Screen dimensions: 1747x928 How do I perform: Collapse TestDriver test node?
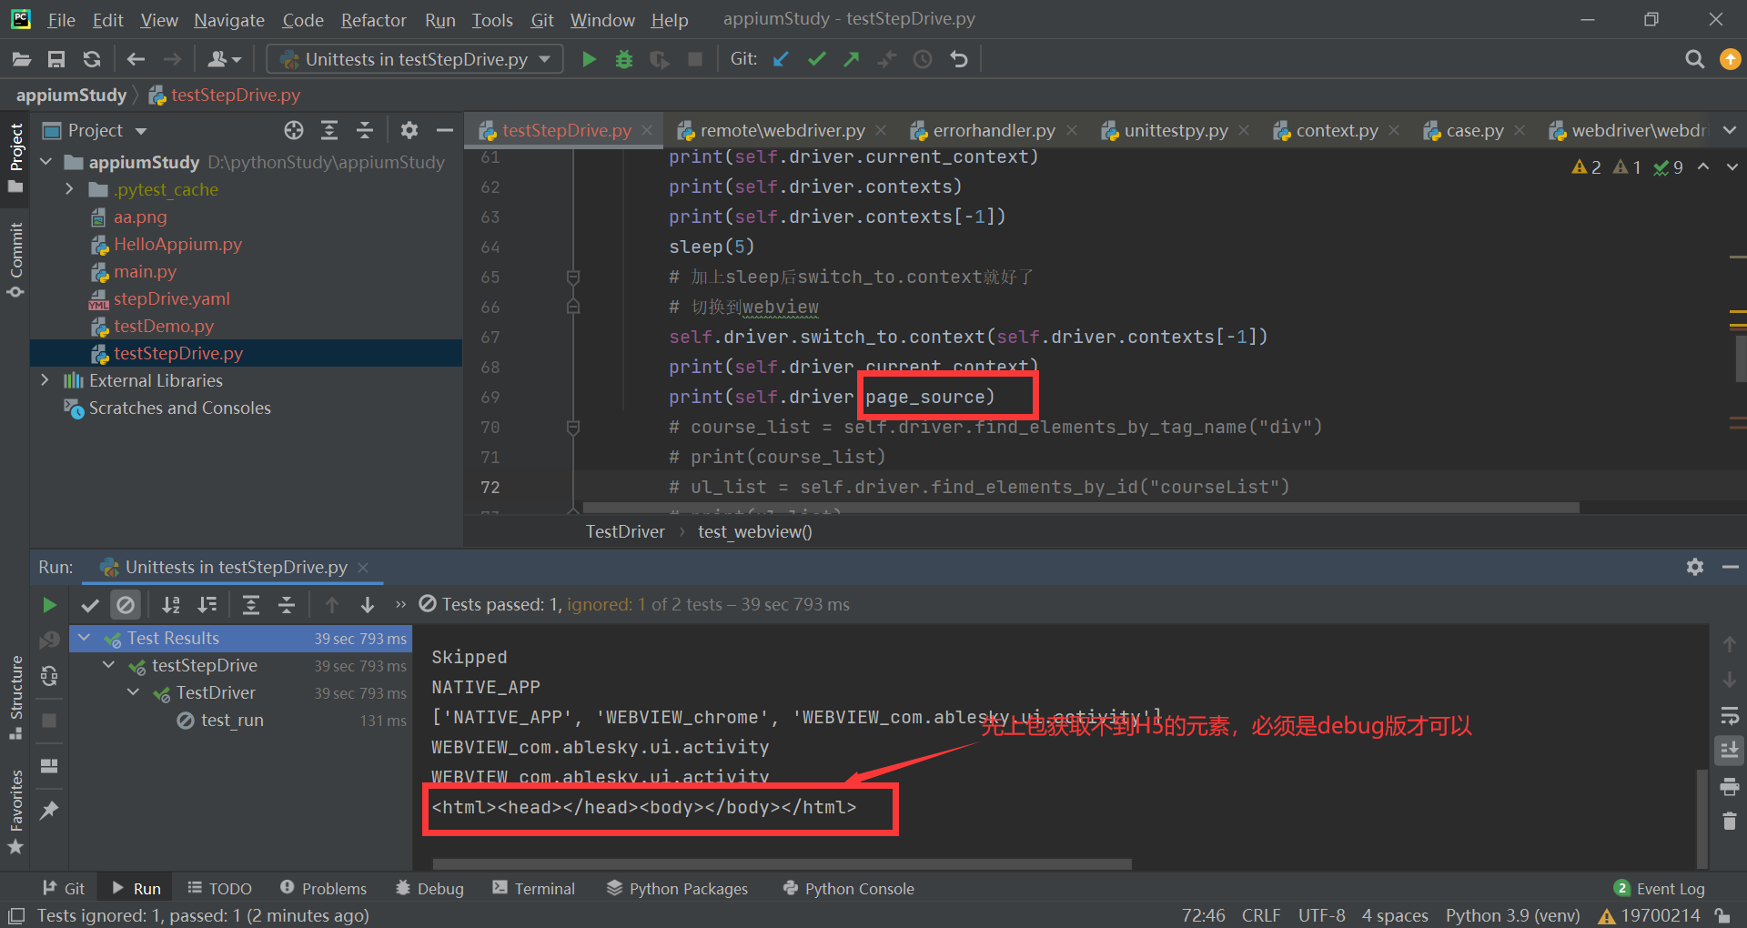click(134, 692)
